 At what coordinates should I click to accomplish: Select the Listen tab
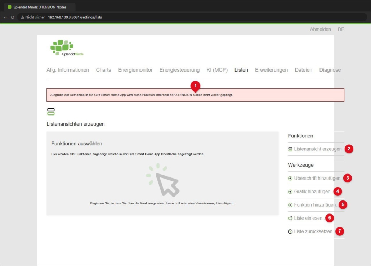tap(241, 70)
